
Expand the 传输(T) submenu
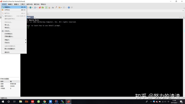14,40
